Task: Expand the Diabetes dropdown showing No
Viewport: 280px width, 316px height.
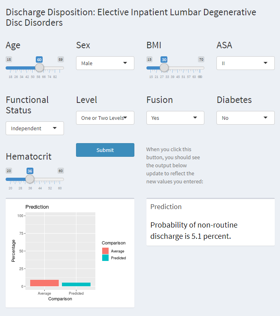Action: [x=245, y=118]
